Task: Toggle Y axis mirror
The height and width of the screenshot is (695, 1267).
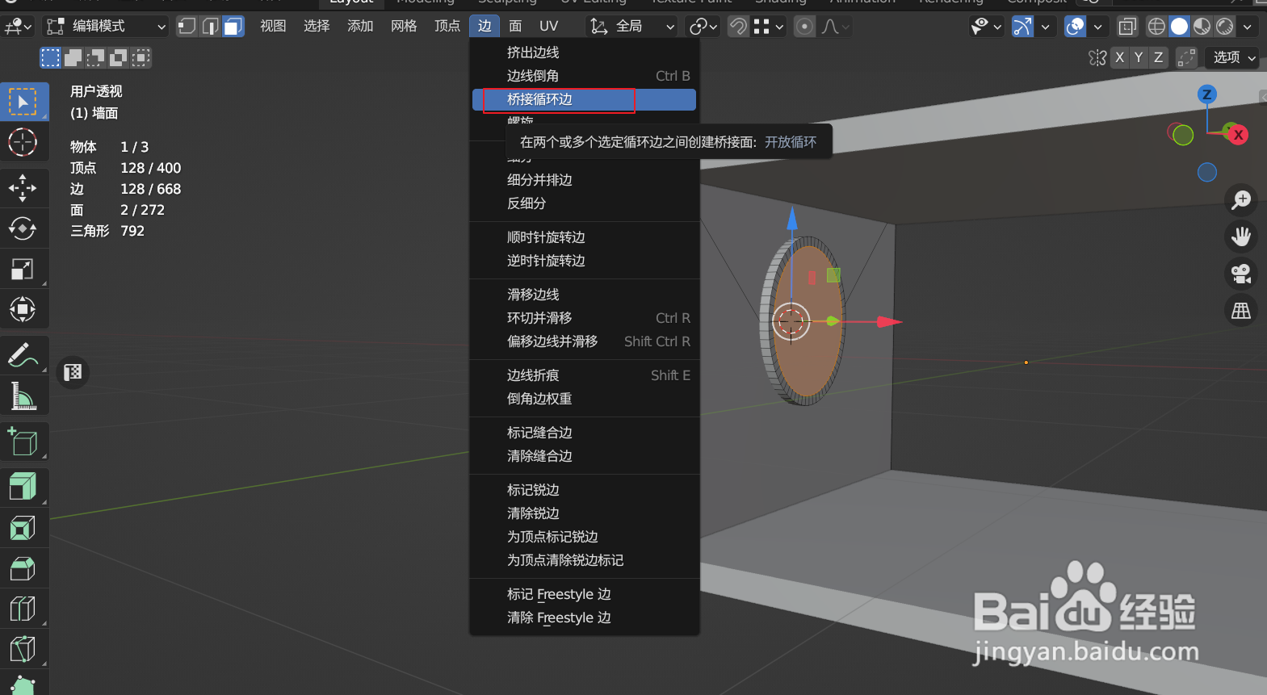Action: 1139,57
